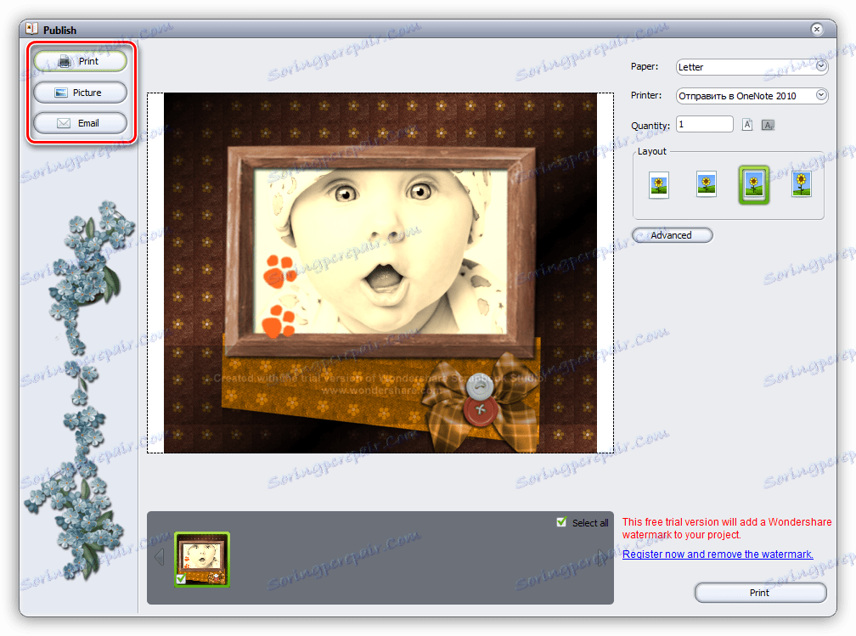This screenshot has height=636, width=856.
Task: Open the Register now and remove watermark link
Action: (x=718, y=554)
